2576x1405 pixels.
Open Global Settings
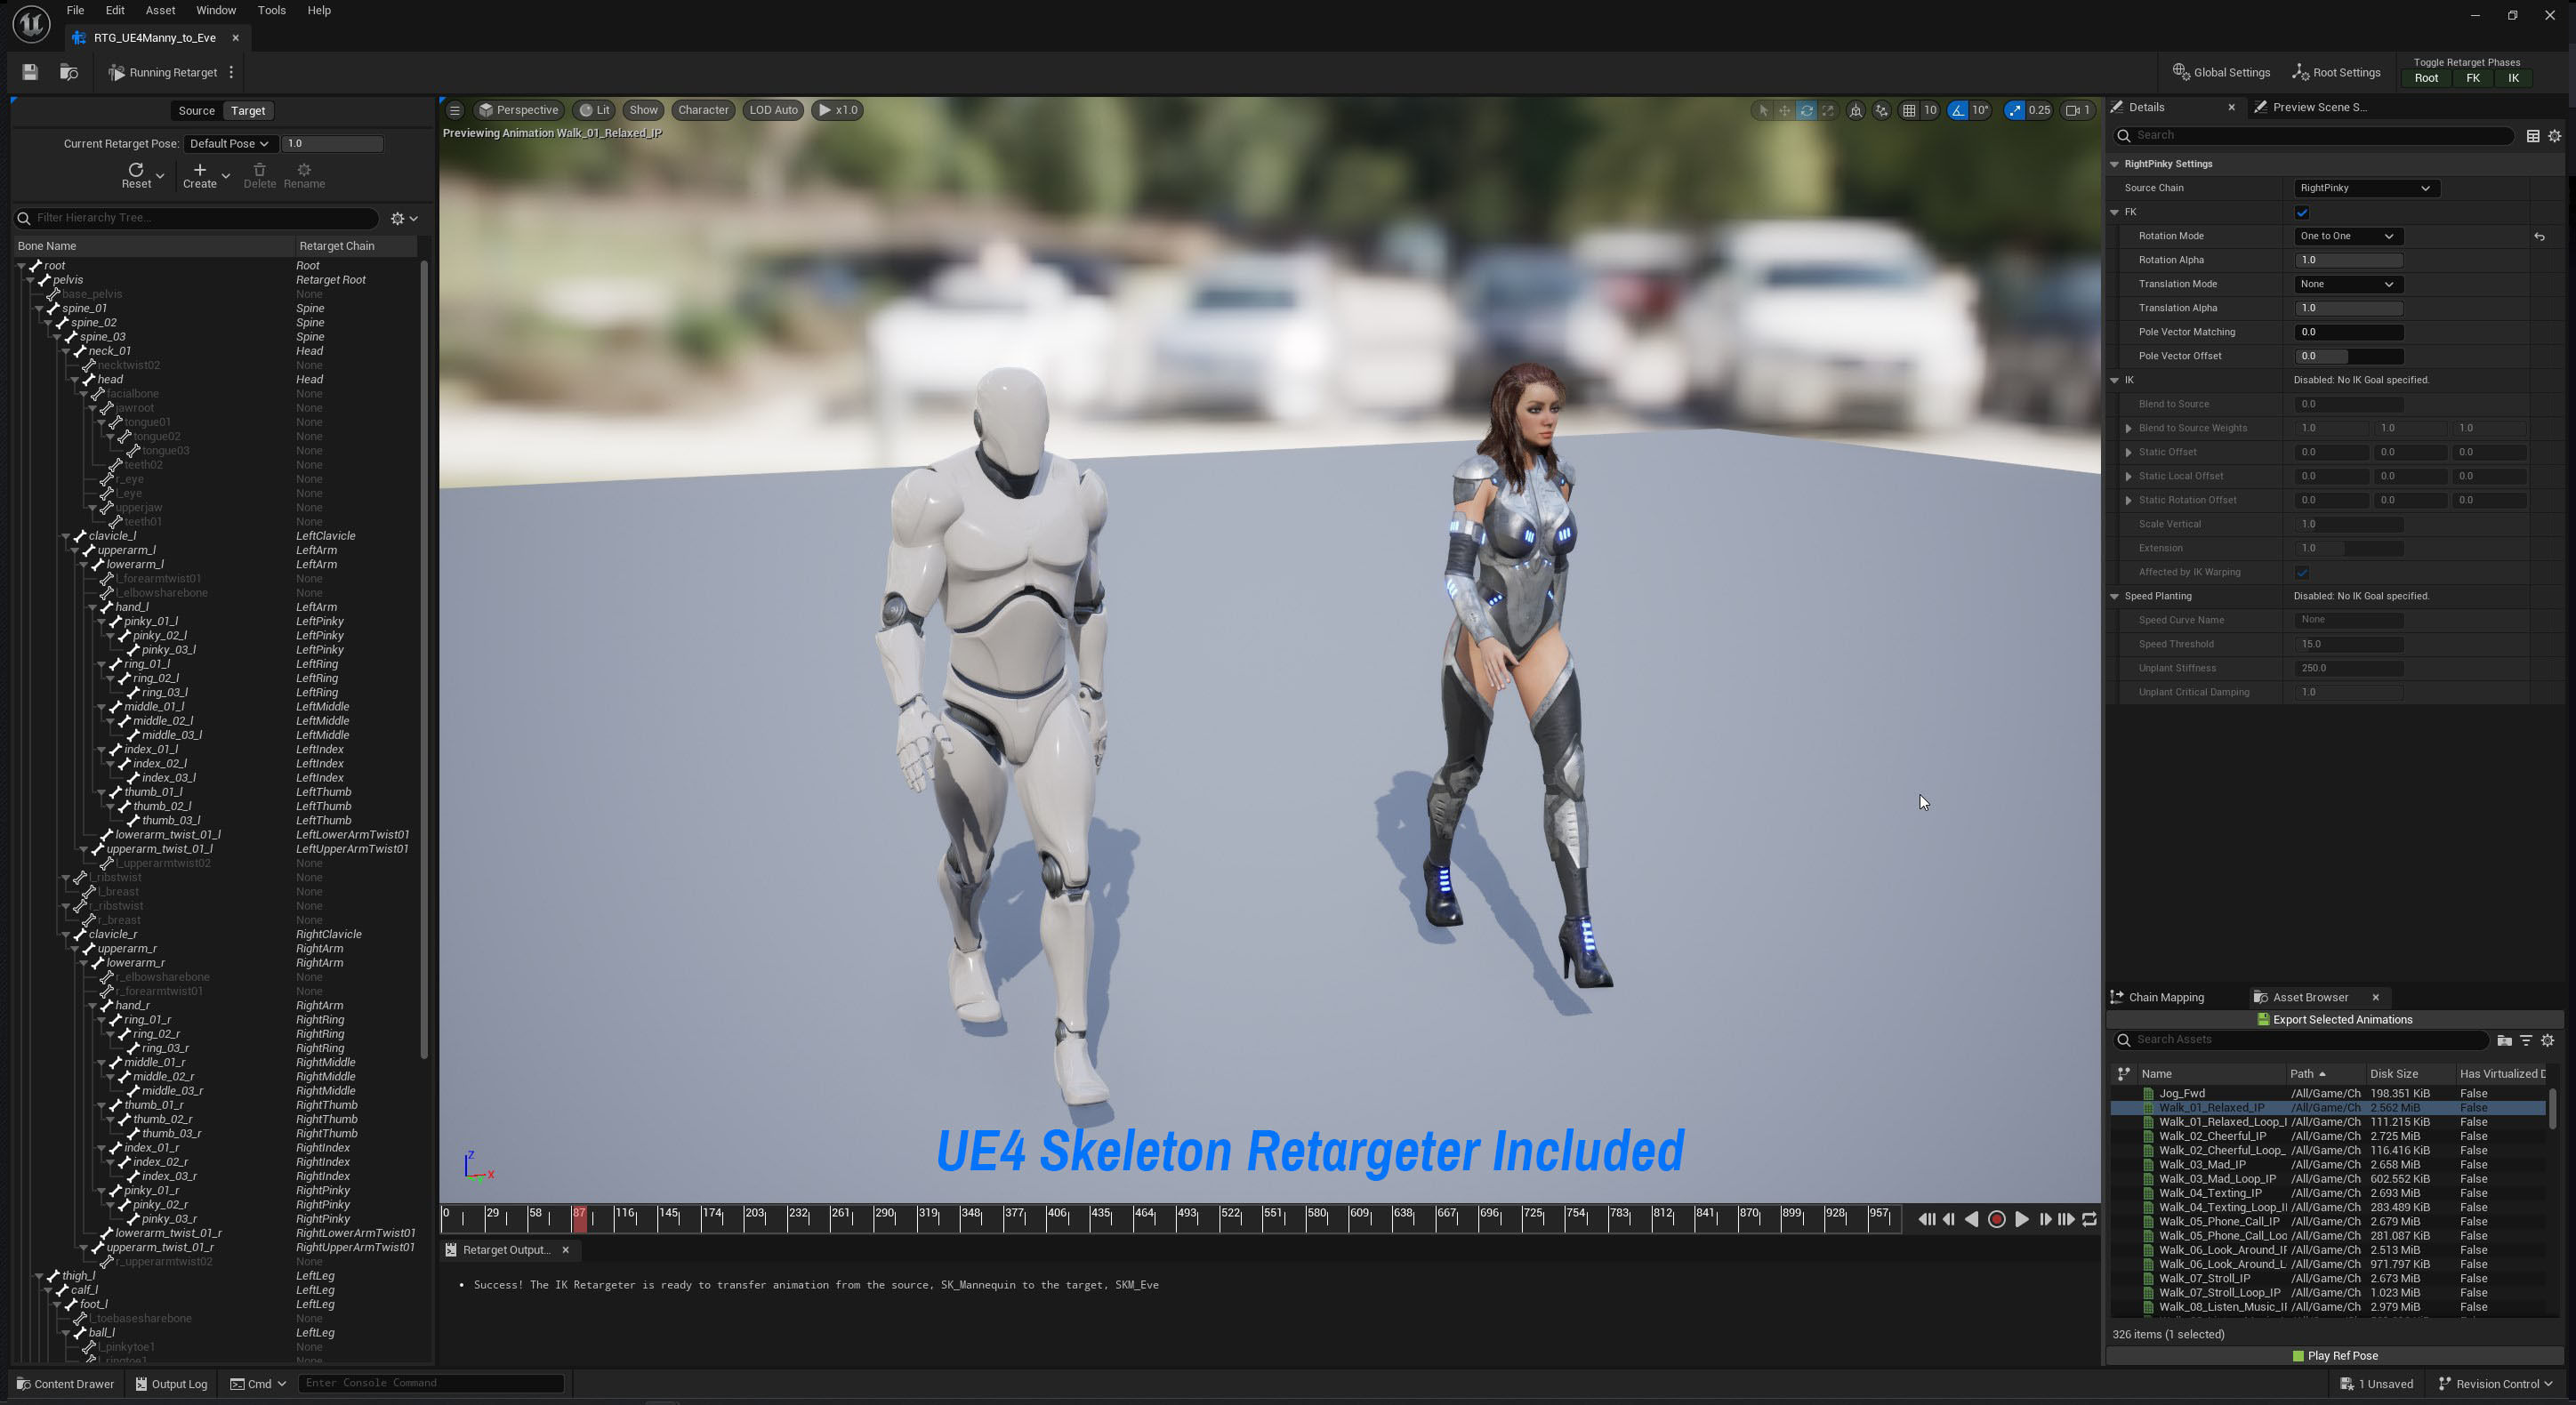(x=2221, y=72)
